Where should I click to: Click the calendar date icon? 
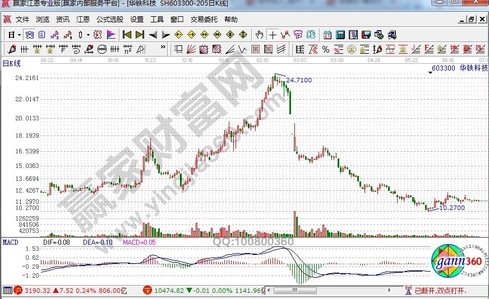(x=327, y=35)
